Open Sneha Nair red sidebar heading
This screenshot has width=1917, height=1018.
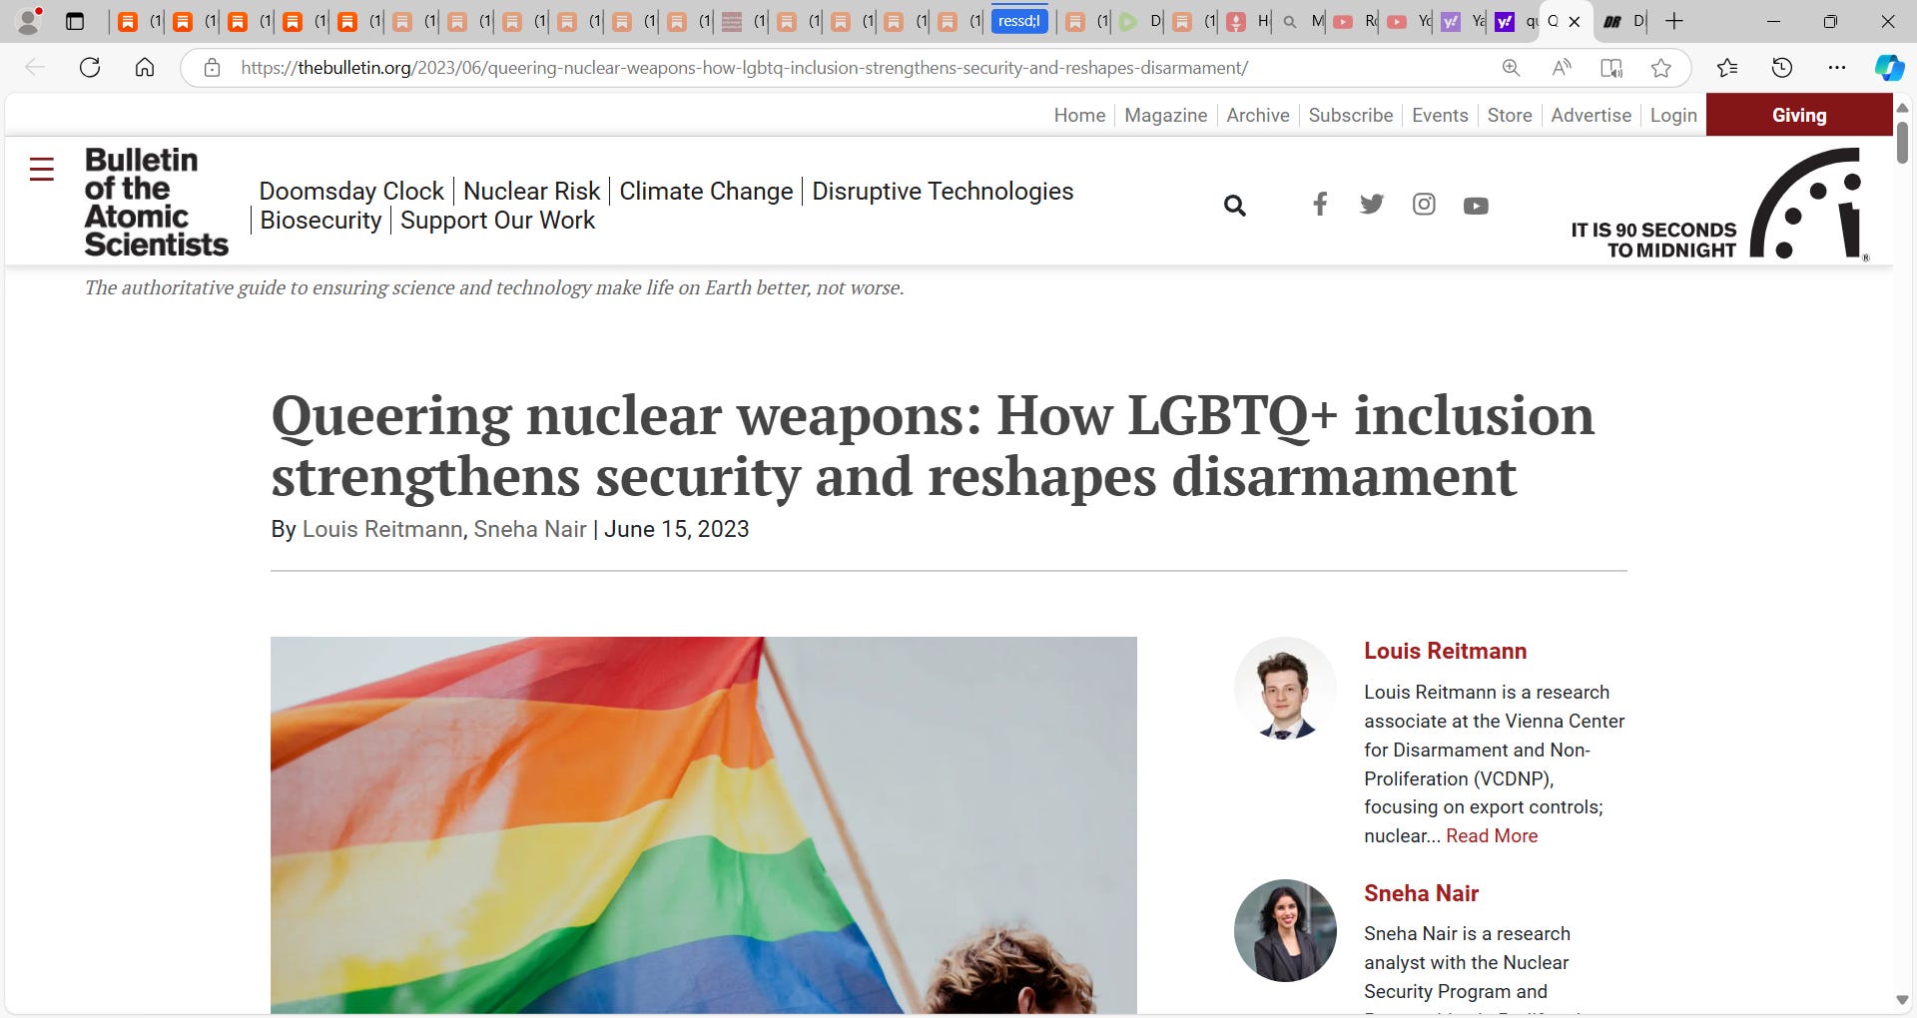[1421, 893]
